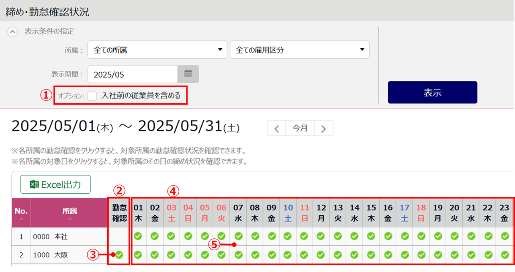Click 本社 check icon for day 07

[x=238, y=236]
